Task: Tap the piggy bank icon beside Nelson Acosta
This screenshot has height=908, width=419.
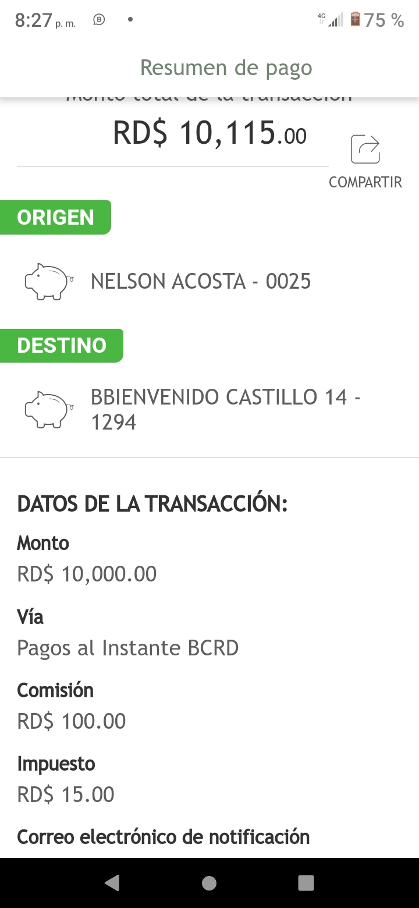Action: (49, 282)
